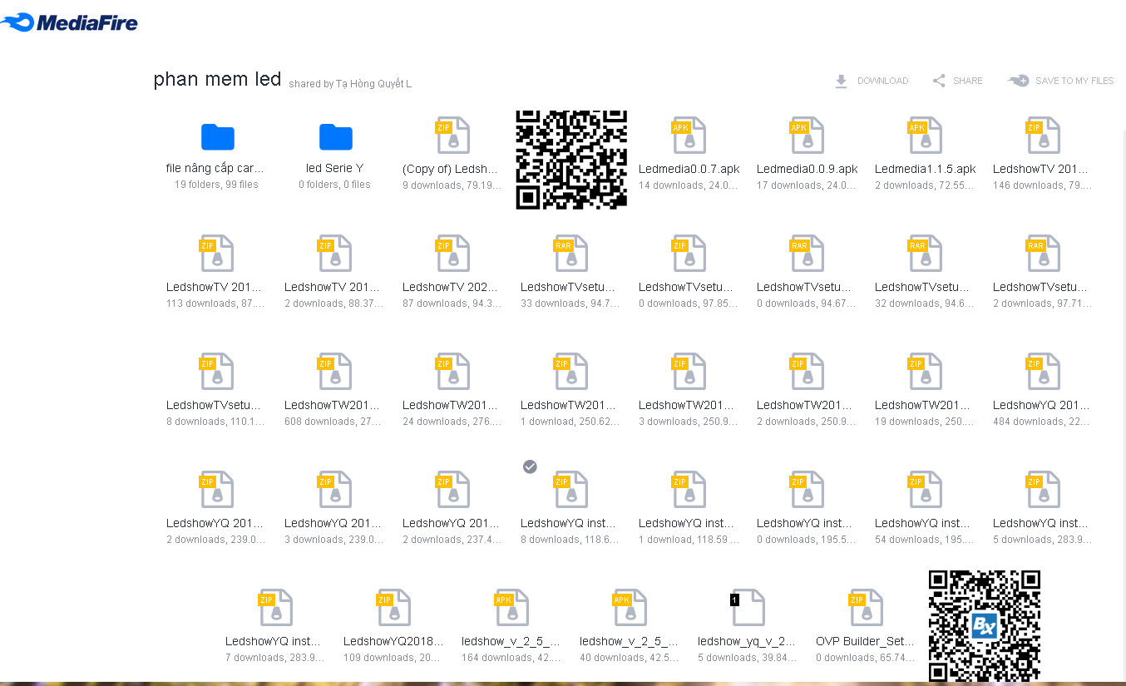Click SAVE TO MY FILES

click(1060, 81)
